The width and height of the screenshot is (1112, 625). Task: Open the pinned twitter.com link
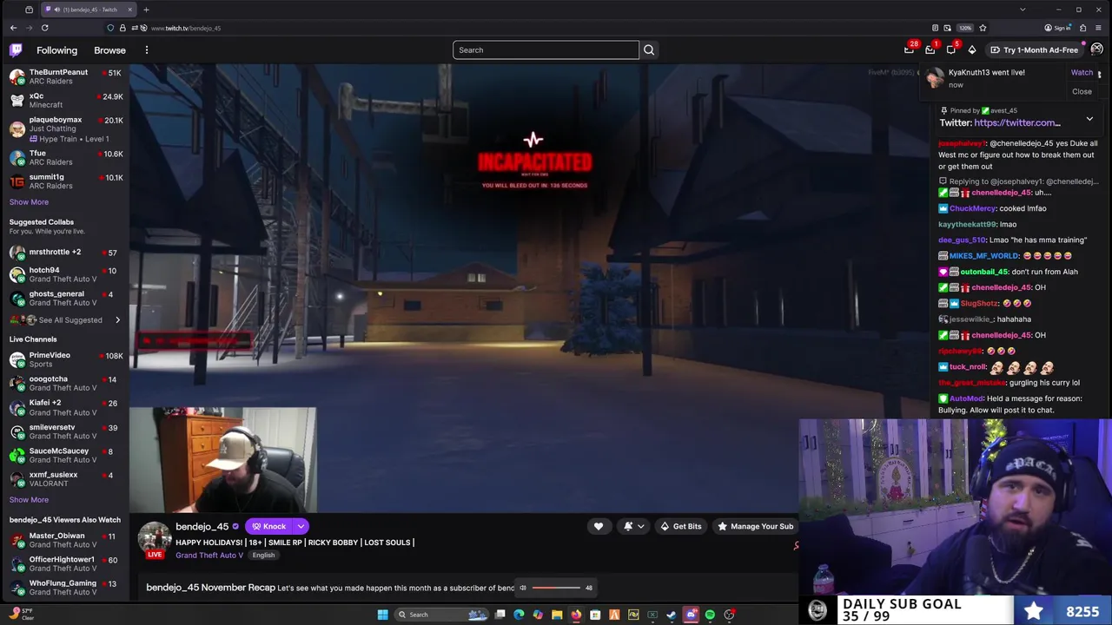(1017, 123)
